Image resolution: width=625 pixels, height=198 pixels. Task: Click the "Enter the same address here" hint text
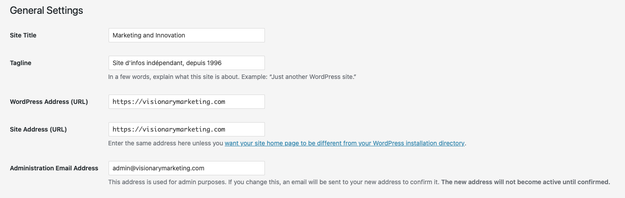point(166,143)
